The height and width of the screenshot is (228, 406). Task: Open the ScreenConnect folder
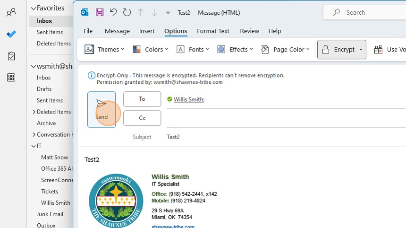[57, 180]
